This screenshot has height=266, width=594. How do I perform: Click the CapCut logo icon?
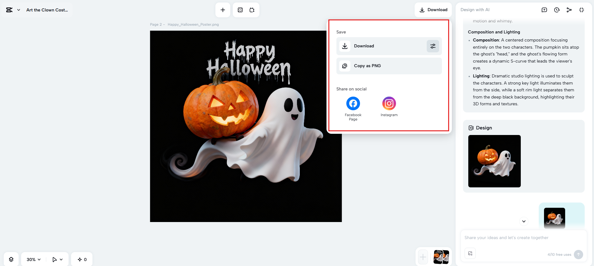9,10
